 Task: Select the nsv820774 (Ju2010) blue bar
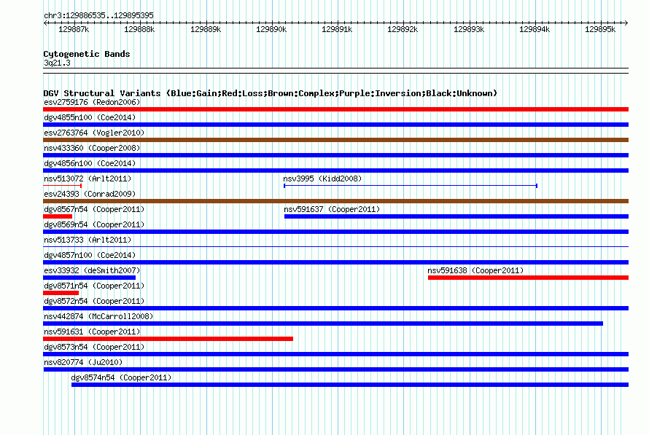pyautogui.click(x=335, y=369)
